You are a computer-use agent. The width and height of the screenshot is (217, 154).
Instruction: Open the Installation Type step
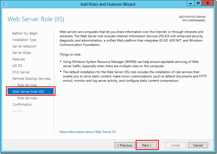(x=24, y=40)
